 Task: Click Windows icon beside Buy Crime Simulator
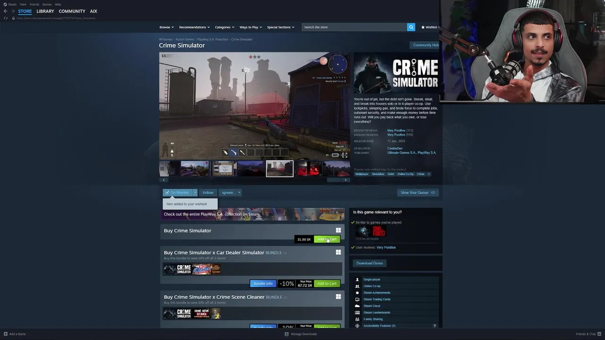338,230
